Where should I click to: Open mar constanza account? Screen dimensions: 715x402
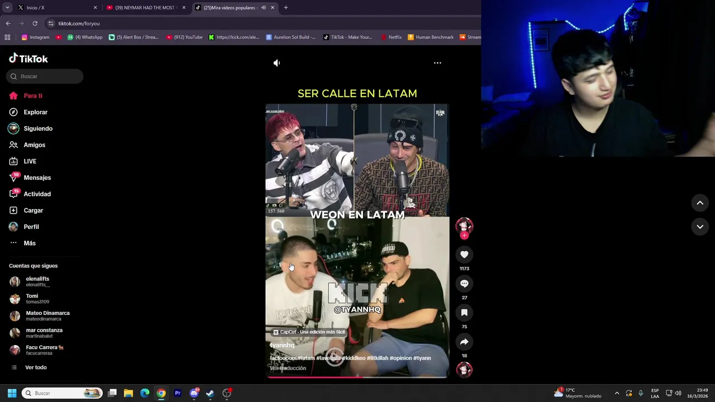[37, 333]
